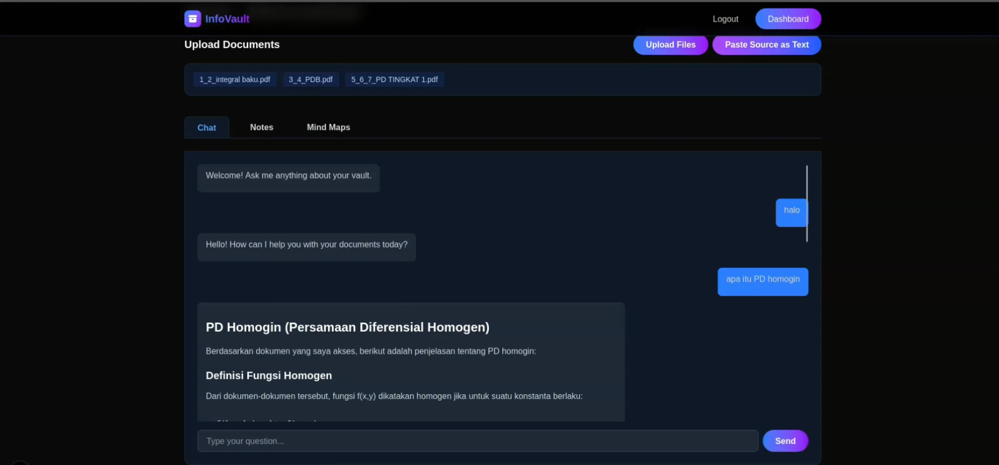
Task: Open the Dashboard
Action: click(x=788, y=19)
